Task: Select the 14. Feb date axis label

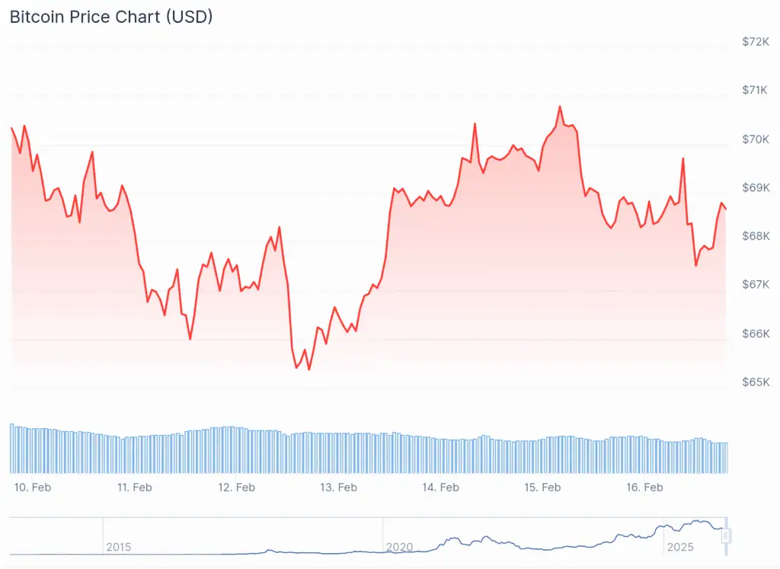Action: [x=440, y=487]
